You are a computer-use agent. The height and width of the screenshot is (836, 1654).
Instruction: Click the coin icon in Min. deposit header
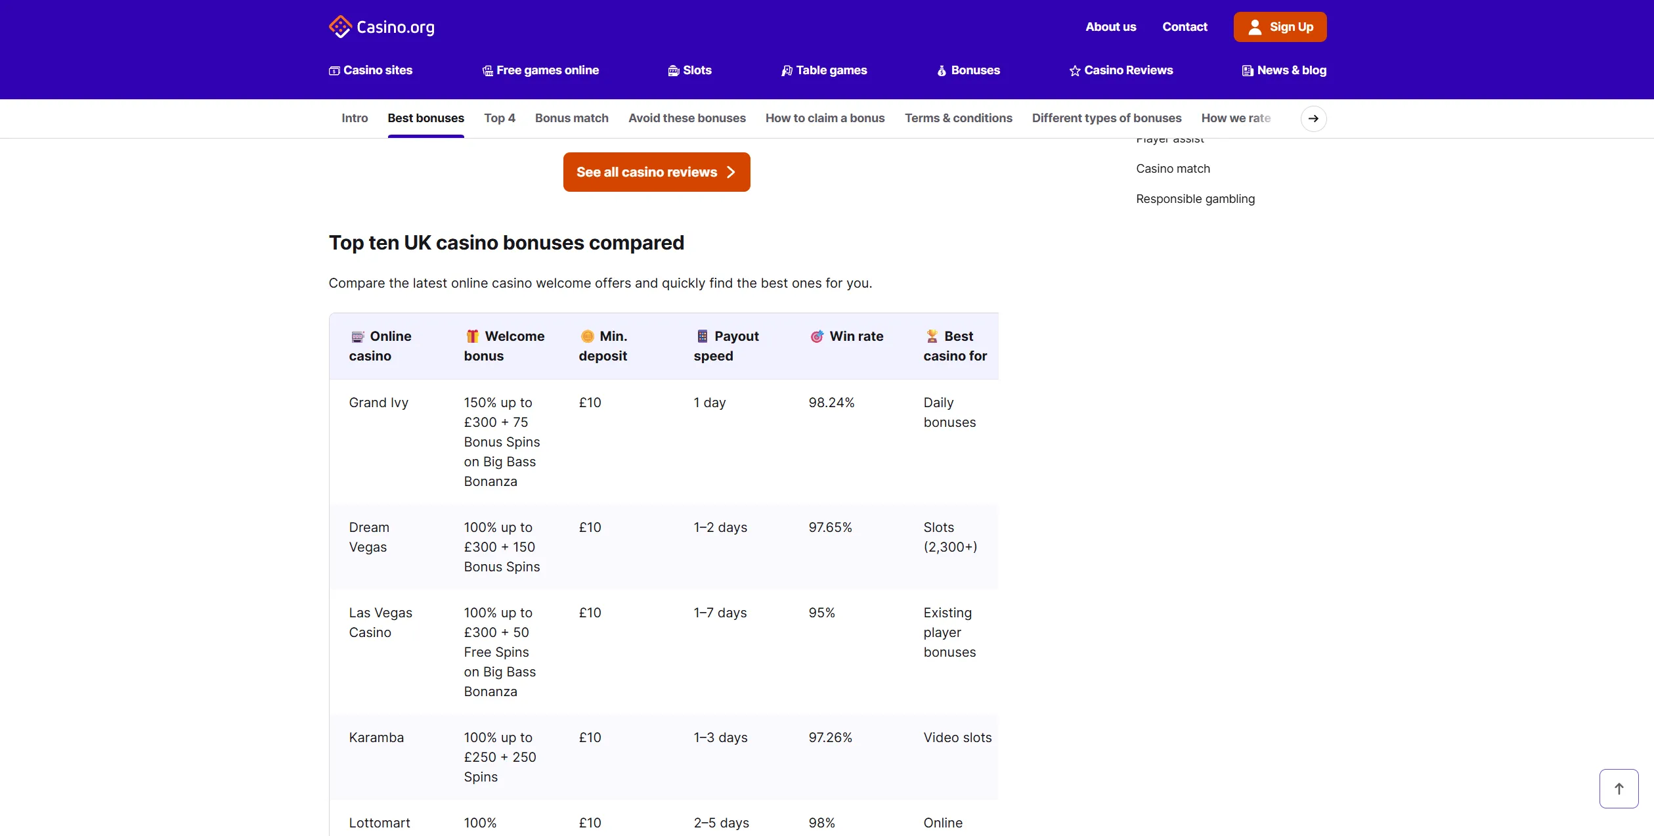(x=587, y=337)
